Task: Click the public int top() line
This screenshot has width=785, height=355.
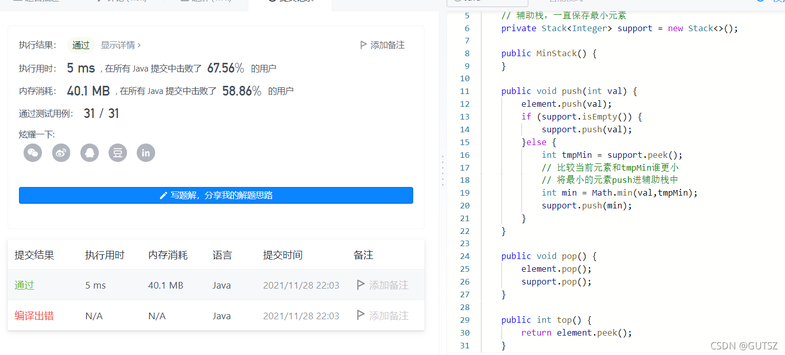Action: (x=546, y=320)
